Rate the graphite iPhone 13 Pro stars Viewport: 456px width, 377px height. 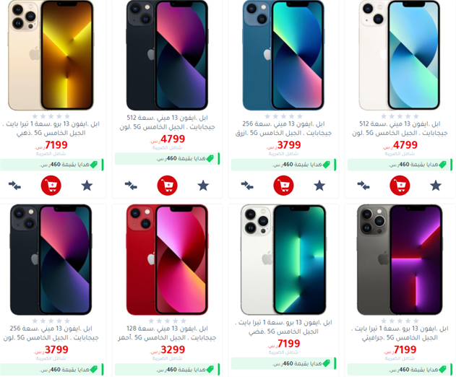coord(400,321)
